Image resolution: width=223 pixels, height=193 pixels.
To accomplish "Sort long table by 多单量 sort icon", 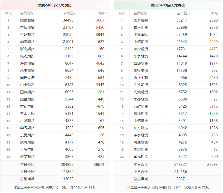I will point(75,13).
